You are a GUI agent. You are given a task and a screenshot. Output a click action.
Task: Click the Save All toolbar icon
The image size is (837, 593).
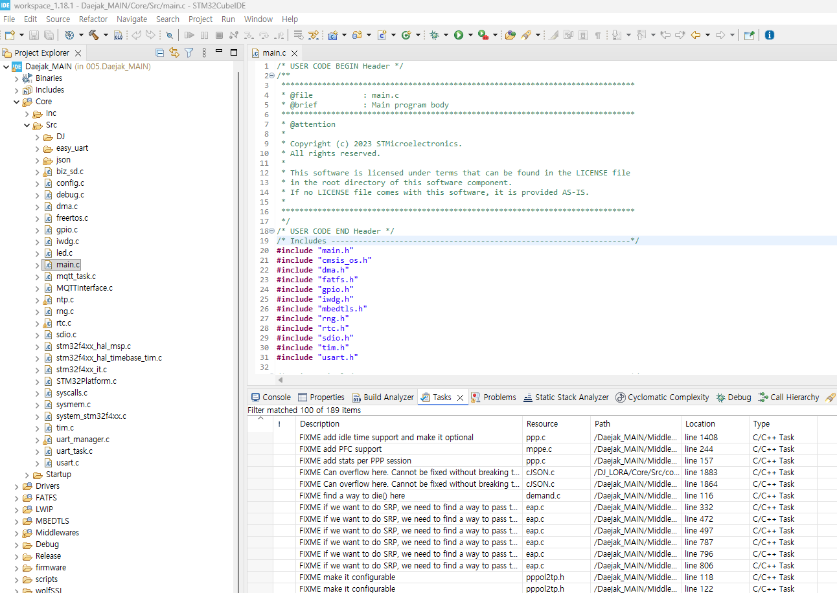[x=49, y=35]
